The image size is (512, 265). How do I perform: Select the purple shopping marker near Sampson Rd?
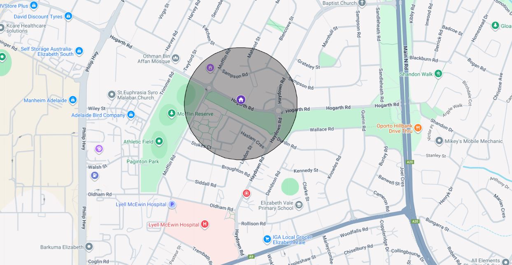(x=210, y=67)
